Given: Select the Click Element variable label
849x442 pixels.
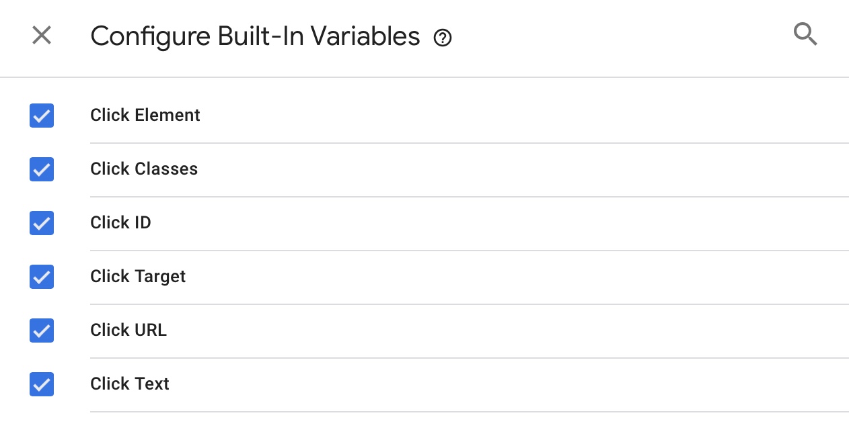Looking at the screenshot, I should coord(145,116).
